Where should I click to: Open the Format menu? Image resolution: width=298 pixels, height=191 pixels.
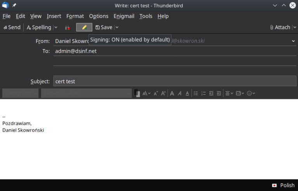point(75,16)
